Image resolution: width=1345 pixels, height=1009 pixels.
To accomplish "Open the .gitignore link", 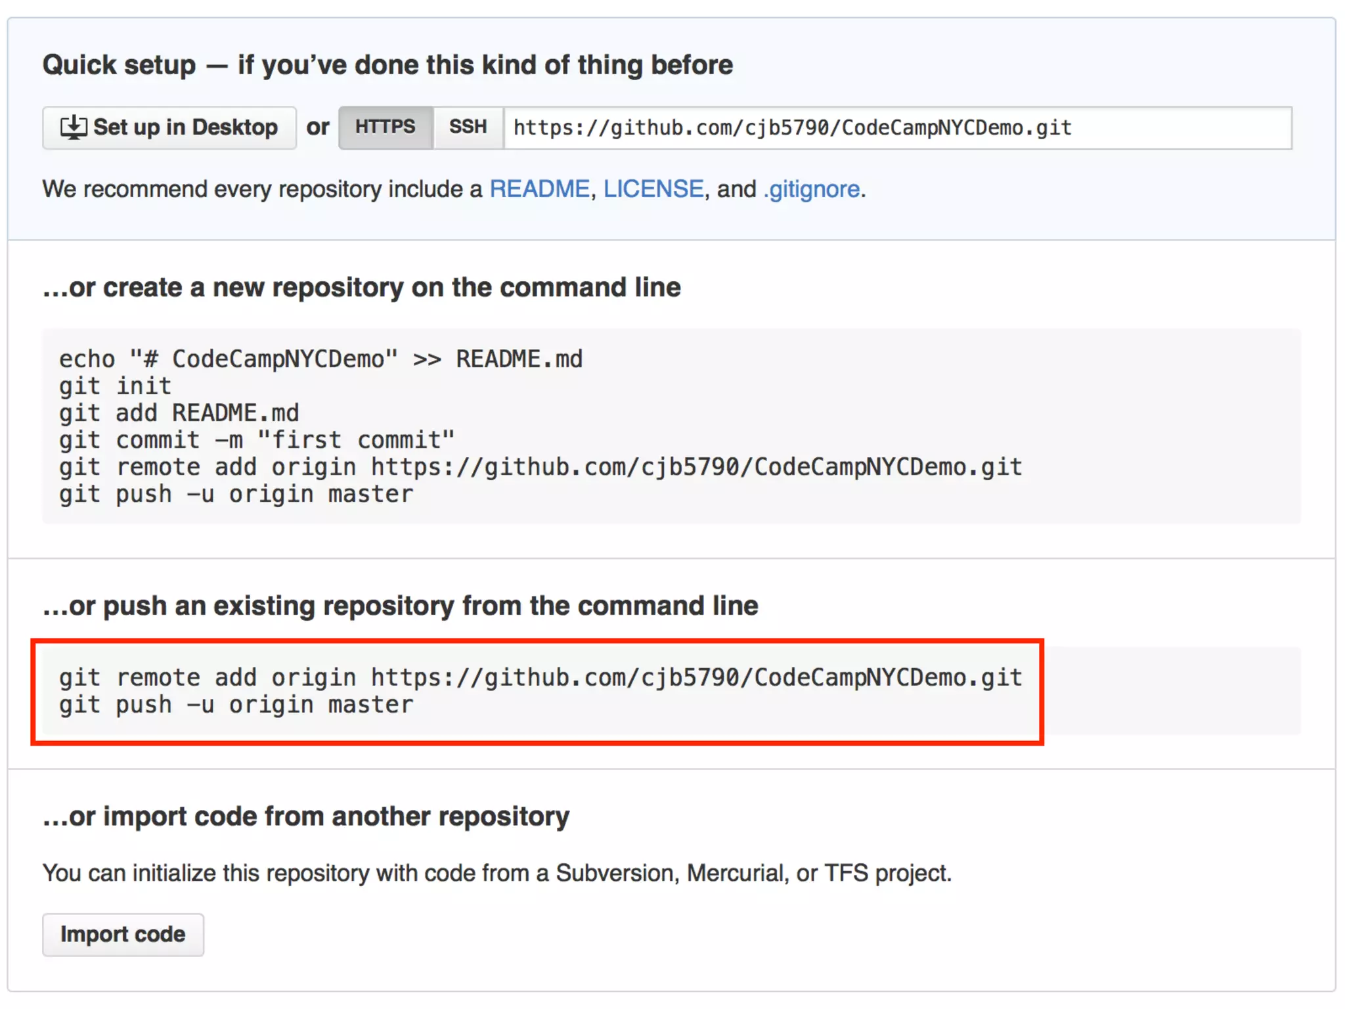I will tap(812, 189).
